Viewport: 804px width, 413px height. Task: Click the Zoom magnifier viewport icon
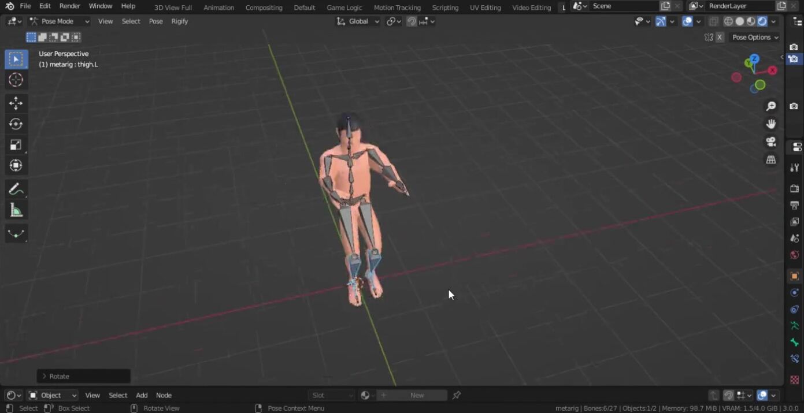pyautogui.click(x=770, y=106)
